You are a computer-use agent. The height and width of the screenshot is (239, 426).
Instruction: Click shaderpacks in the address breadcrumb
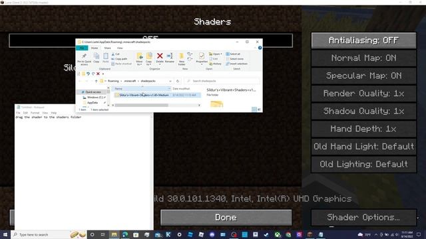click(148, 81)
